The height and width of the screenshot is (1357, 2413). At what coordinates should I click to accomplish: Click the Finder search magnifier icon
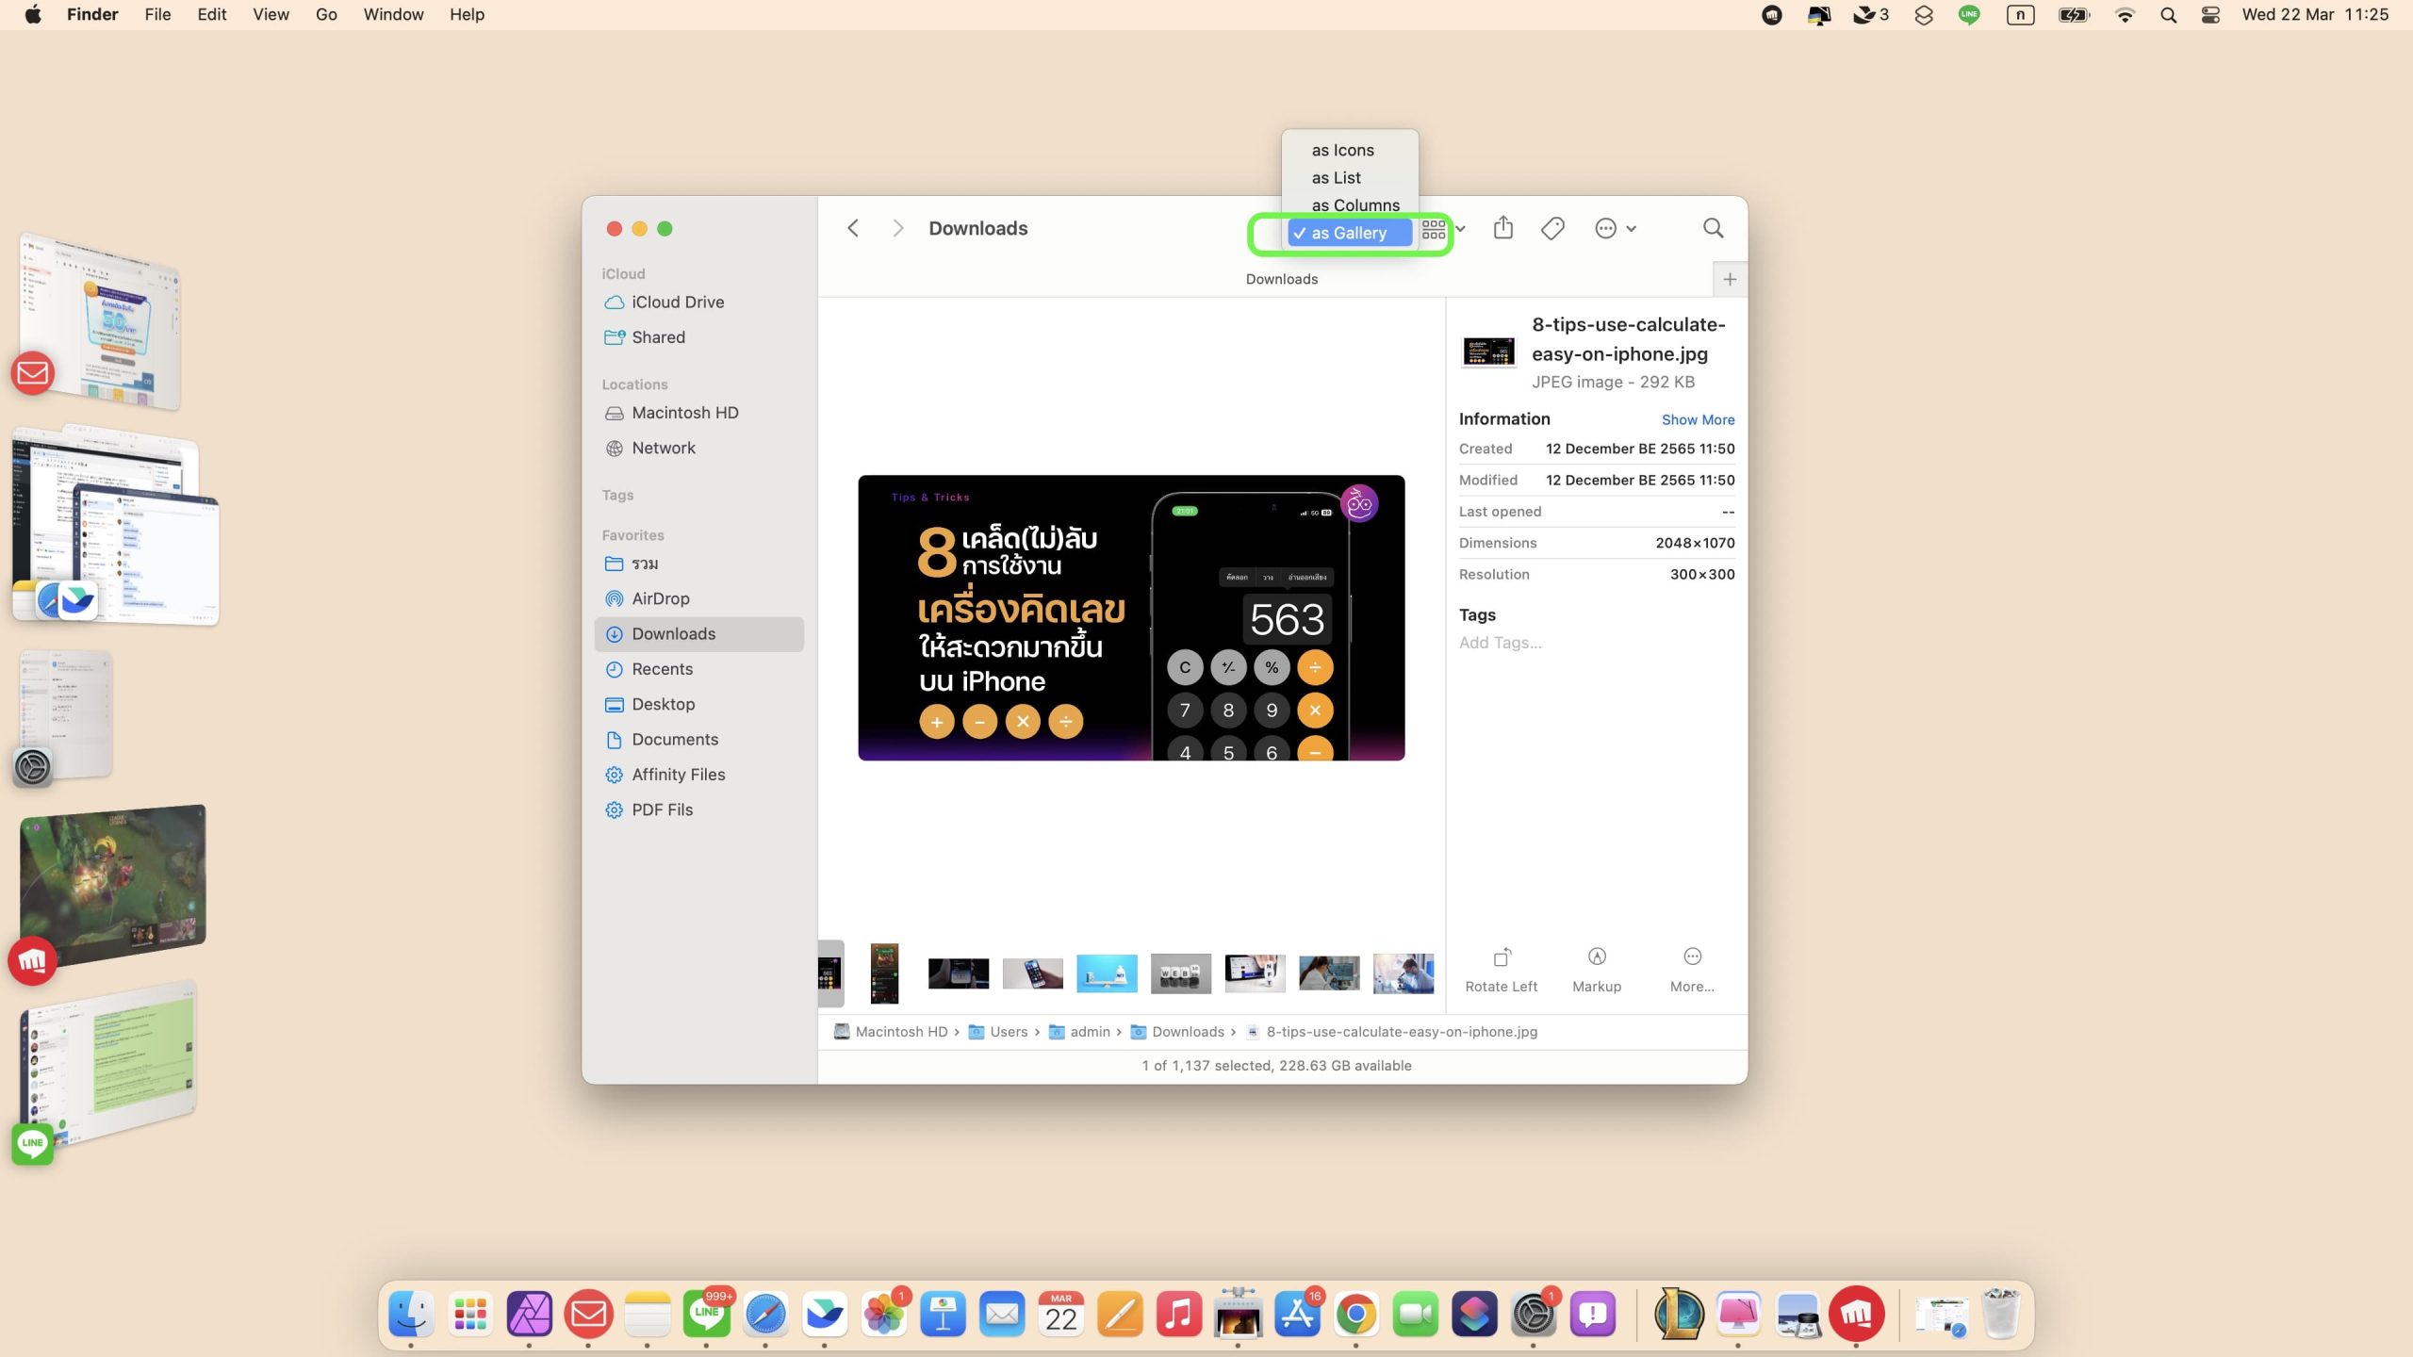click(1713, 228)
